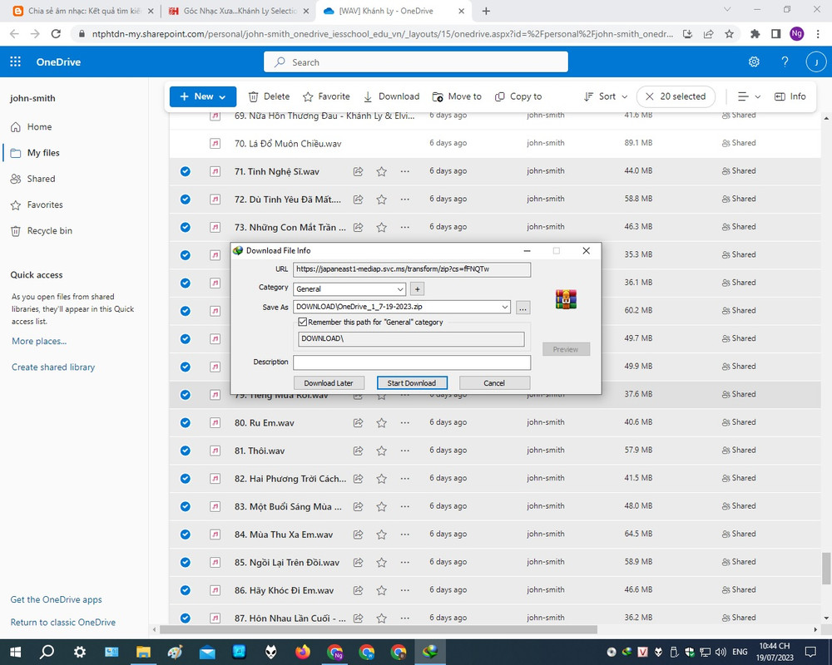
Task: Deselect the 72. Dù Tình Yêu Đã Mất checkmark
Action: coord(186,199)
